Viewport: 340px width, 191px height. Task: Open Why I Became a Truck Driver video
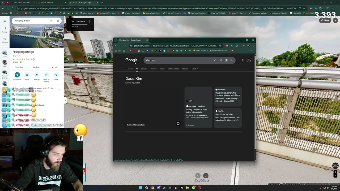tap(198, 107)
